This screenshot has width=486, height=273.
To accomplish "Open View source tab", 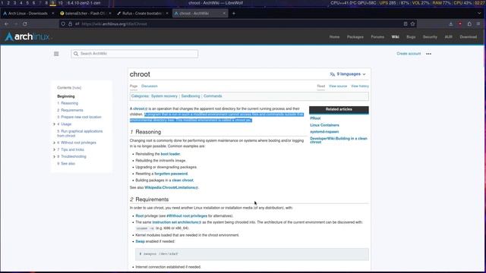I will 338,86.
